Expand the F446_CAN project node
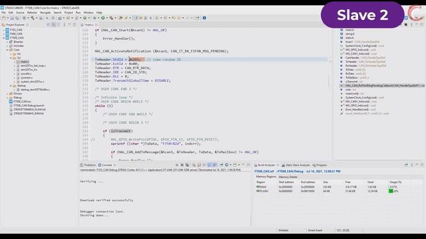This screenshot has height=239, width=426. [4, 34]
